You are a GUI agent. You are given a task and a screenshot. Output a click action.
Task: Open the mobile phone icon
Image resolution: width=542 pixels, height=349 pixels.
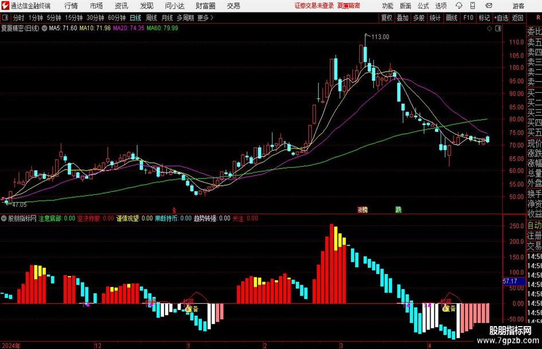click(473, 6)
